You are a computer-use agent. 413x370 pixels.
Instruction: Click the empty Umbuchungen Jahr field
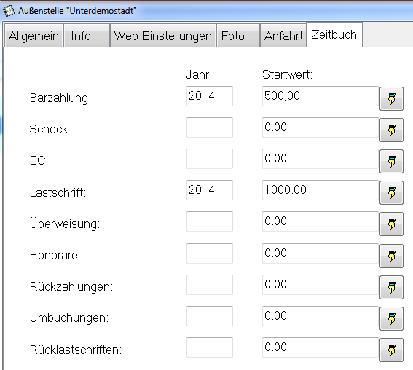210,316
